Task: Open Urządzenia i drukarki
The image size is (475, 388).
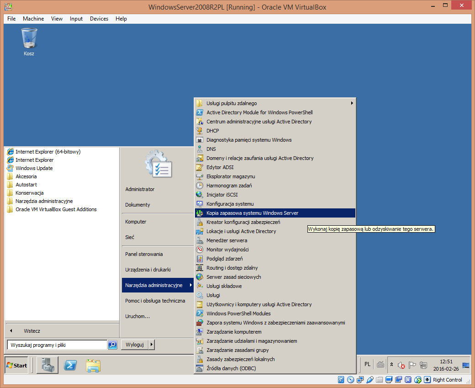Action: (x=148, y=270)
